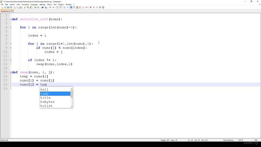The height and width of the screenshot is (147, 261).
Task: Save the file using the Save toolbar icon
Action: pos(8,7)
